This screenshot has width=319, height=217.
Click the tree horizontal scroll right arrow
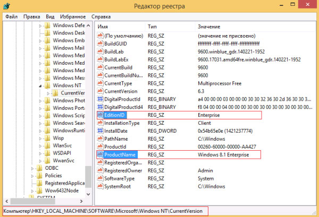point(81,201)
